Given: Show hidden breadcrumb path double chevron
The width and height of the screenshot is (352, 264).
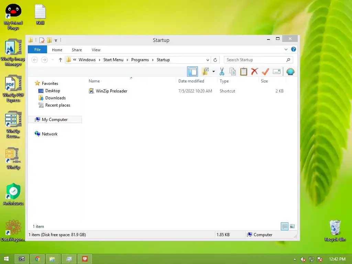Looking at the screenshot, I should click(x=75, y=60).
